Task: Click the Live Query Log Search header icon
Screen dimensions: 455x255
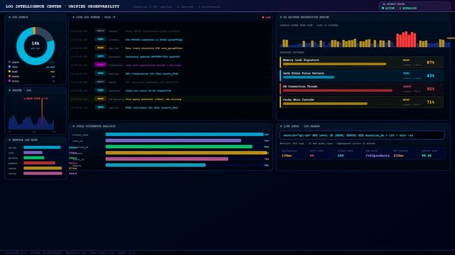Action: point(281,127)
